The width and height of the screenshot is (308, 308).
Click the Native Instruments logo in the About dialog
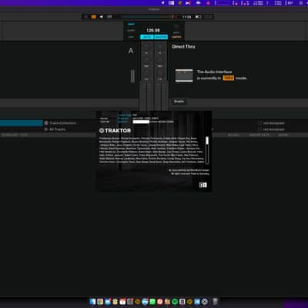tap(203, 185)
